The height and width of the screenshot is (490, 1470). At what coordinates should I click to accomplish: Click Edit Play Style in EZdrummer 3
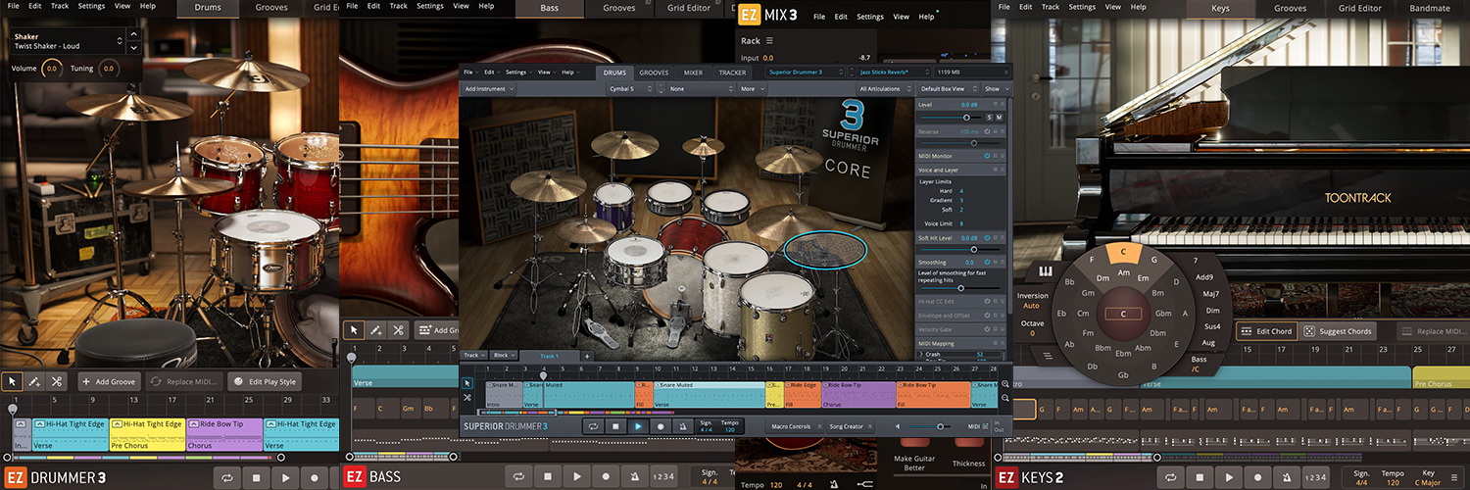(264, 381)
